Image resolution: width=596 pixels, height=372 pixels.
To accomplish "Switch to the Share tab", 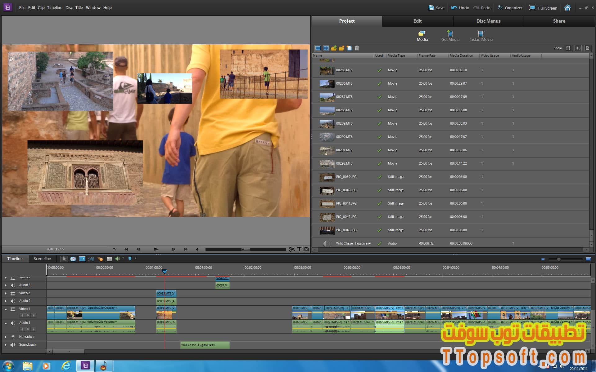I will click(559, 21).
